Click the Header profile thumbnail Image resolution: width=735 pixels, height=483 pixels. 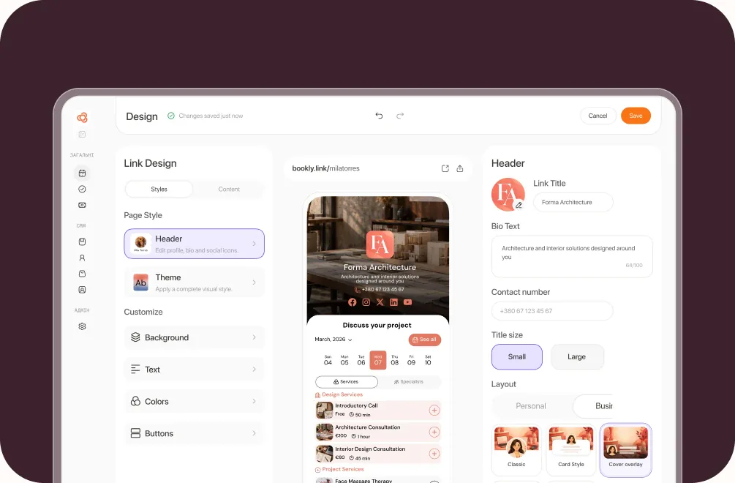coord(140,244)
